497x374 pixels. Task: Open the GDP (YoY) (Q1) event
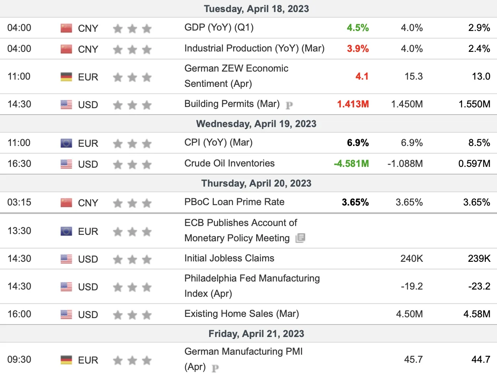click(x=219, y=27)
